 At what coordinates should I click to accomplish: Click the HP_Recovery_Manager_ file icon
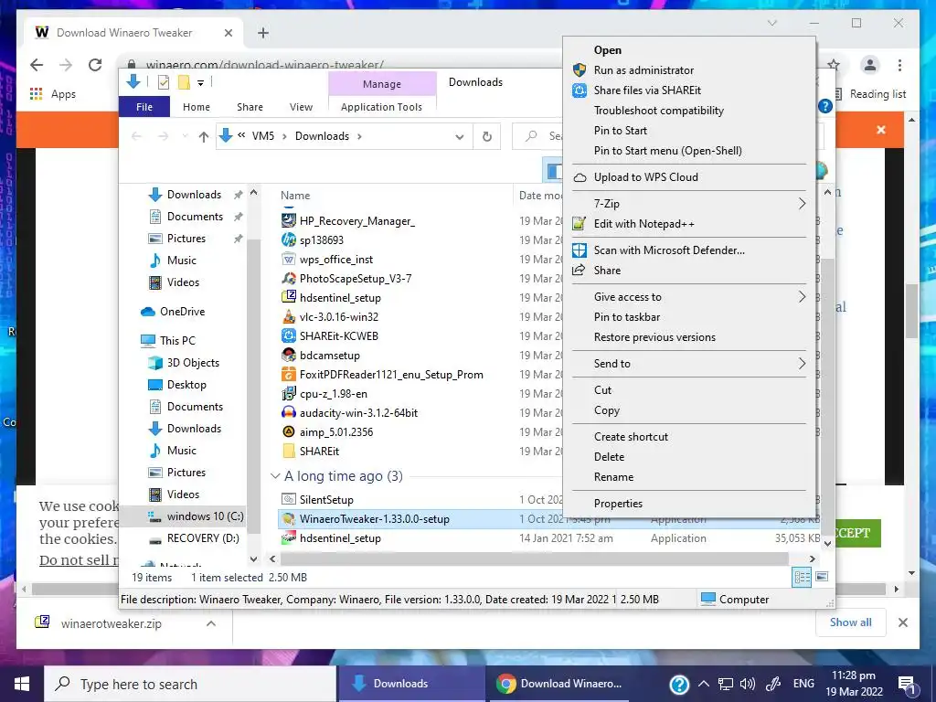point(289,221)
